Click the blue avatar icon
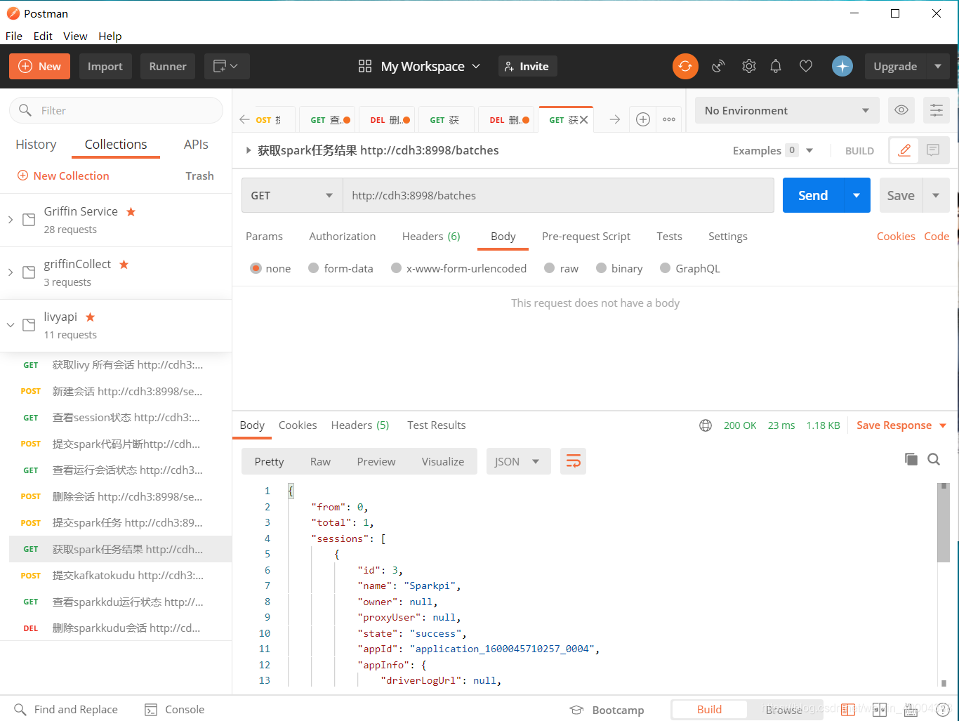 click(842, 66)
